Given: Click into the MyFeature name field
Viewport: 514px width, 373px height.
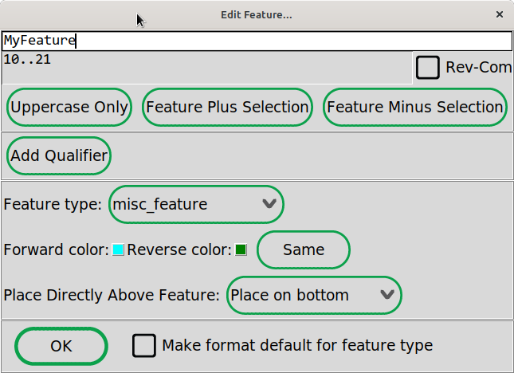Looking at the screenshot, I should (x=257, y=41).
